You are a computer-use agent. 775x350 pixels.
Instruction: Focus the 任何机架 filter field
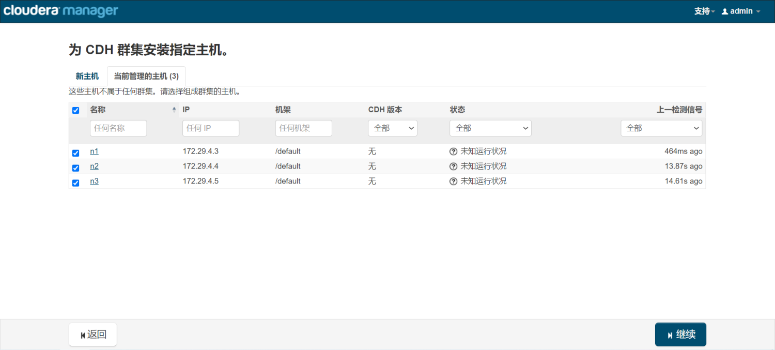[x=304, y=128]
